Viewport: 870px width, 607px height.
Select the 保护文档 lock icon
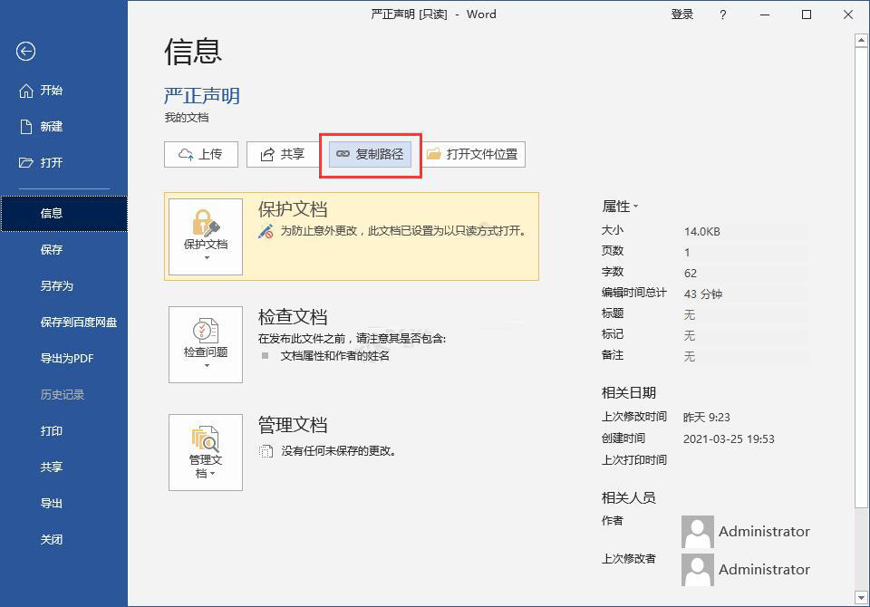tap(205, 220)
